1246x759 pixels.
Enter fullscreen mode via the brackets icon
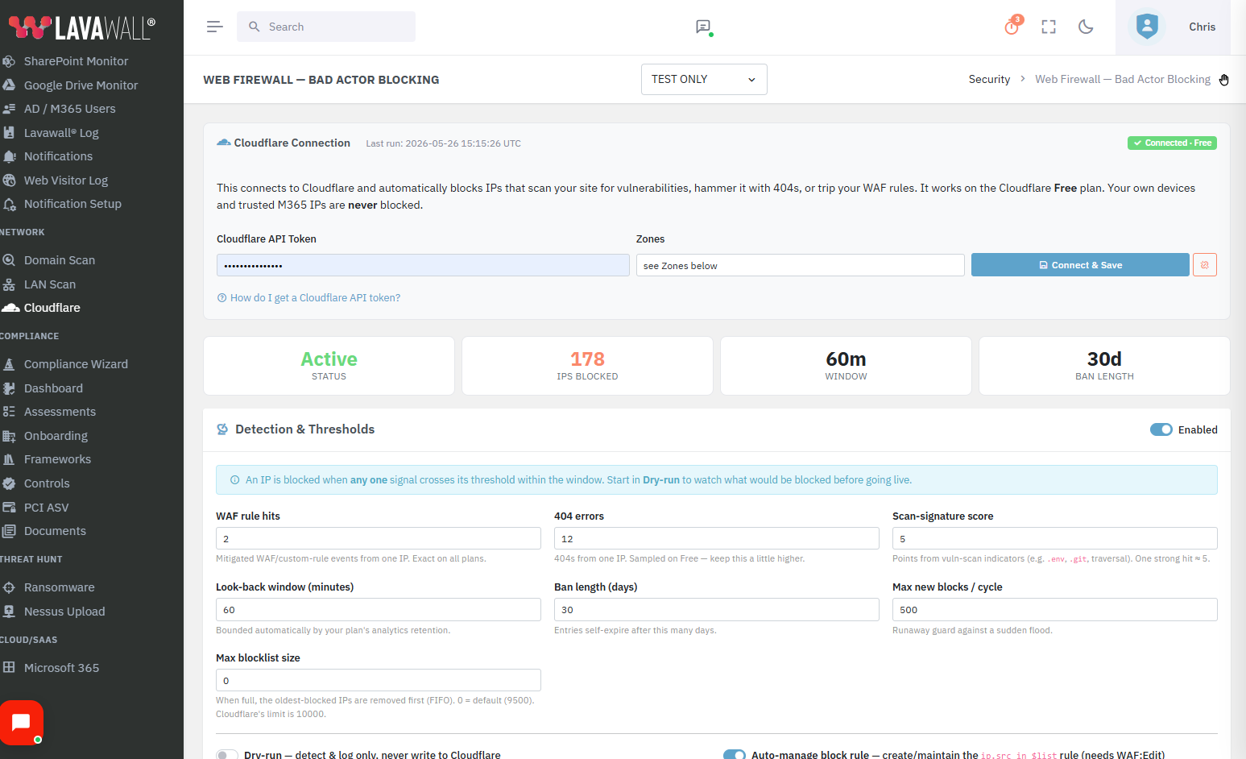pyautogui.click(x=1049, y=27)
